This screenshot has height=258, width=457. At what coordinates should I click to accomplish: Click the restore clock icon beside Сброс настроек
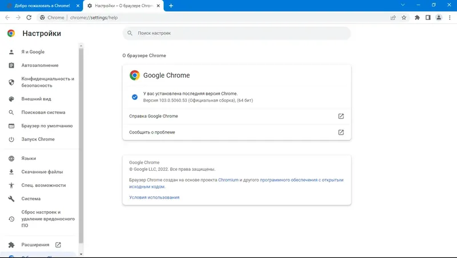tap(11, 219)
